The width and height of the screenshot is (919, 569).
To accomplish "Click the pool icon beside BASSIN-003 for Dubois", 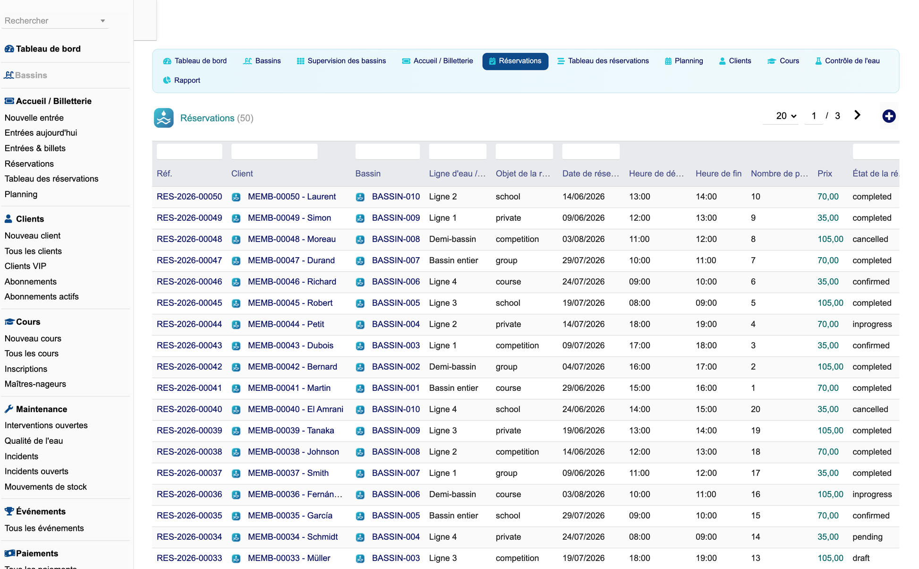I will point(360,346).
